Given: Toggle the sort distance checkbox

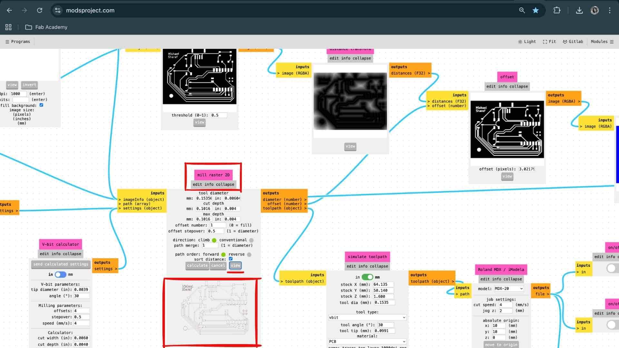Looking at the screenshot, I should 231,259.
